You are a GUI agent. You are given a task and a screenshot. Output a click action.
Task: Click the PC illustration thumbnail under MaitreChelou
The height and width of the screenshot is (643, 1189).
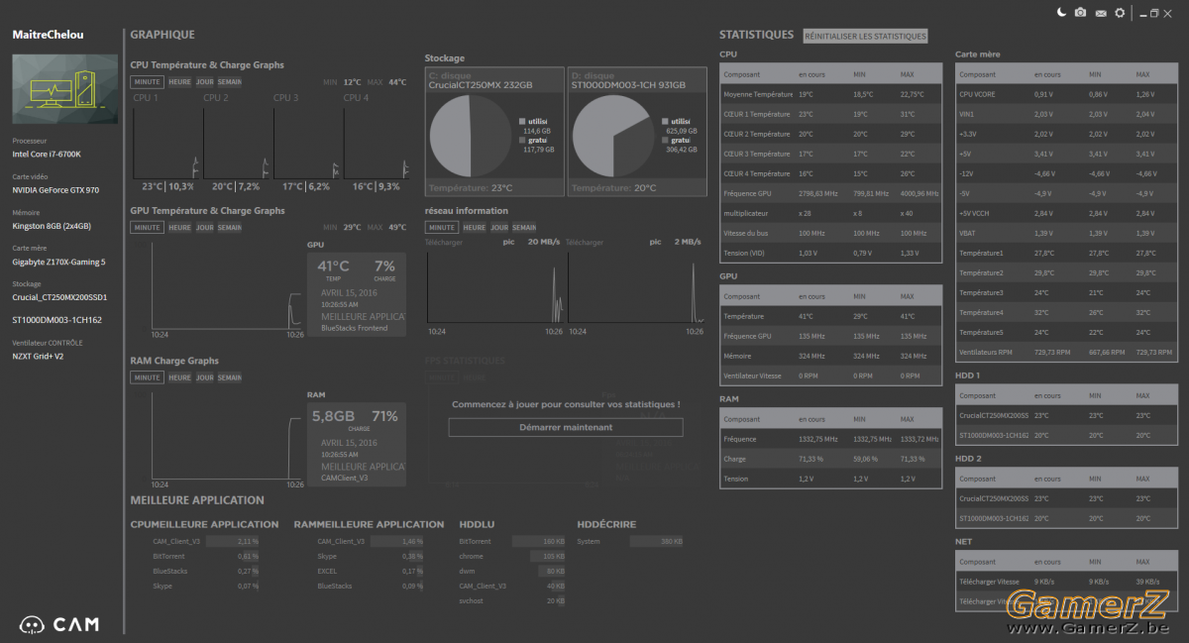pyautogui.click(x=64, y=89)
